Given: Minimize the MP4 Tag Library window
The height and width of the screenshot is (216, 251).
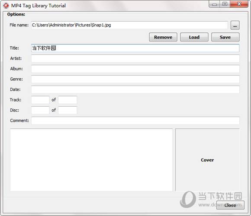Looking at the screenshot, I should (x=214, y=4).
